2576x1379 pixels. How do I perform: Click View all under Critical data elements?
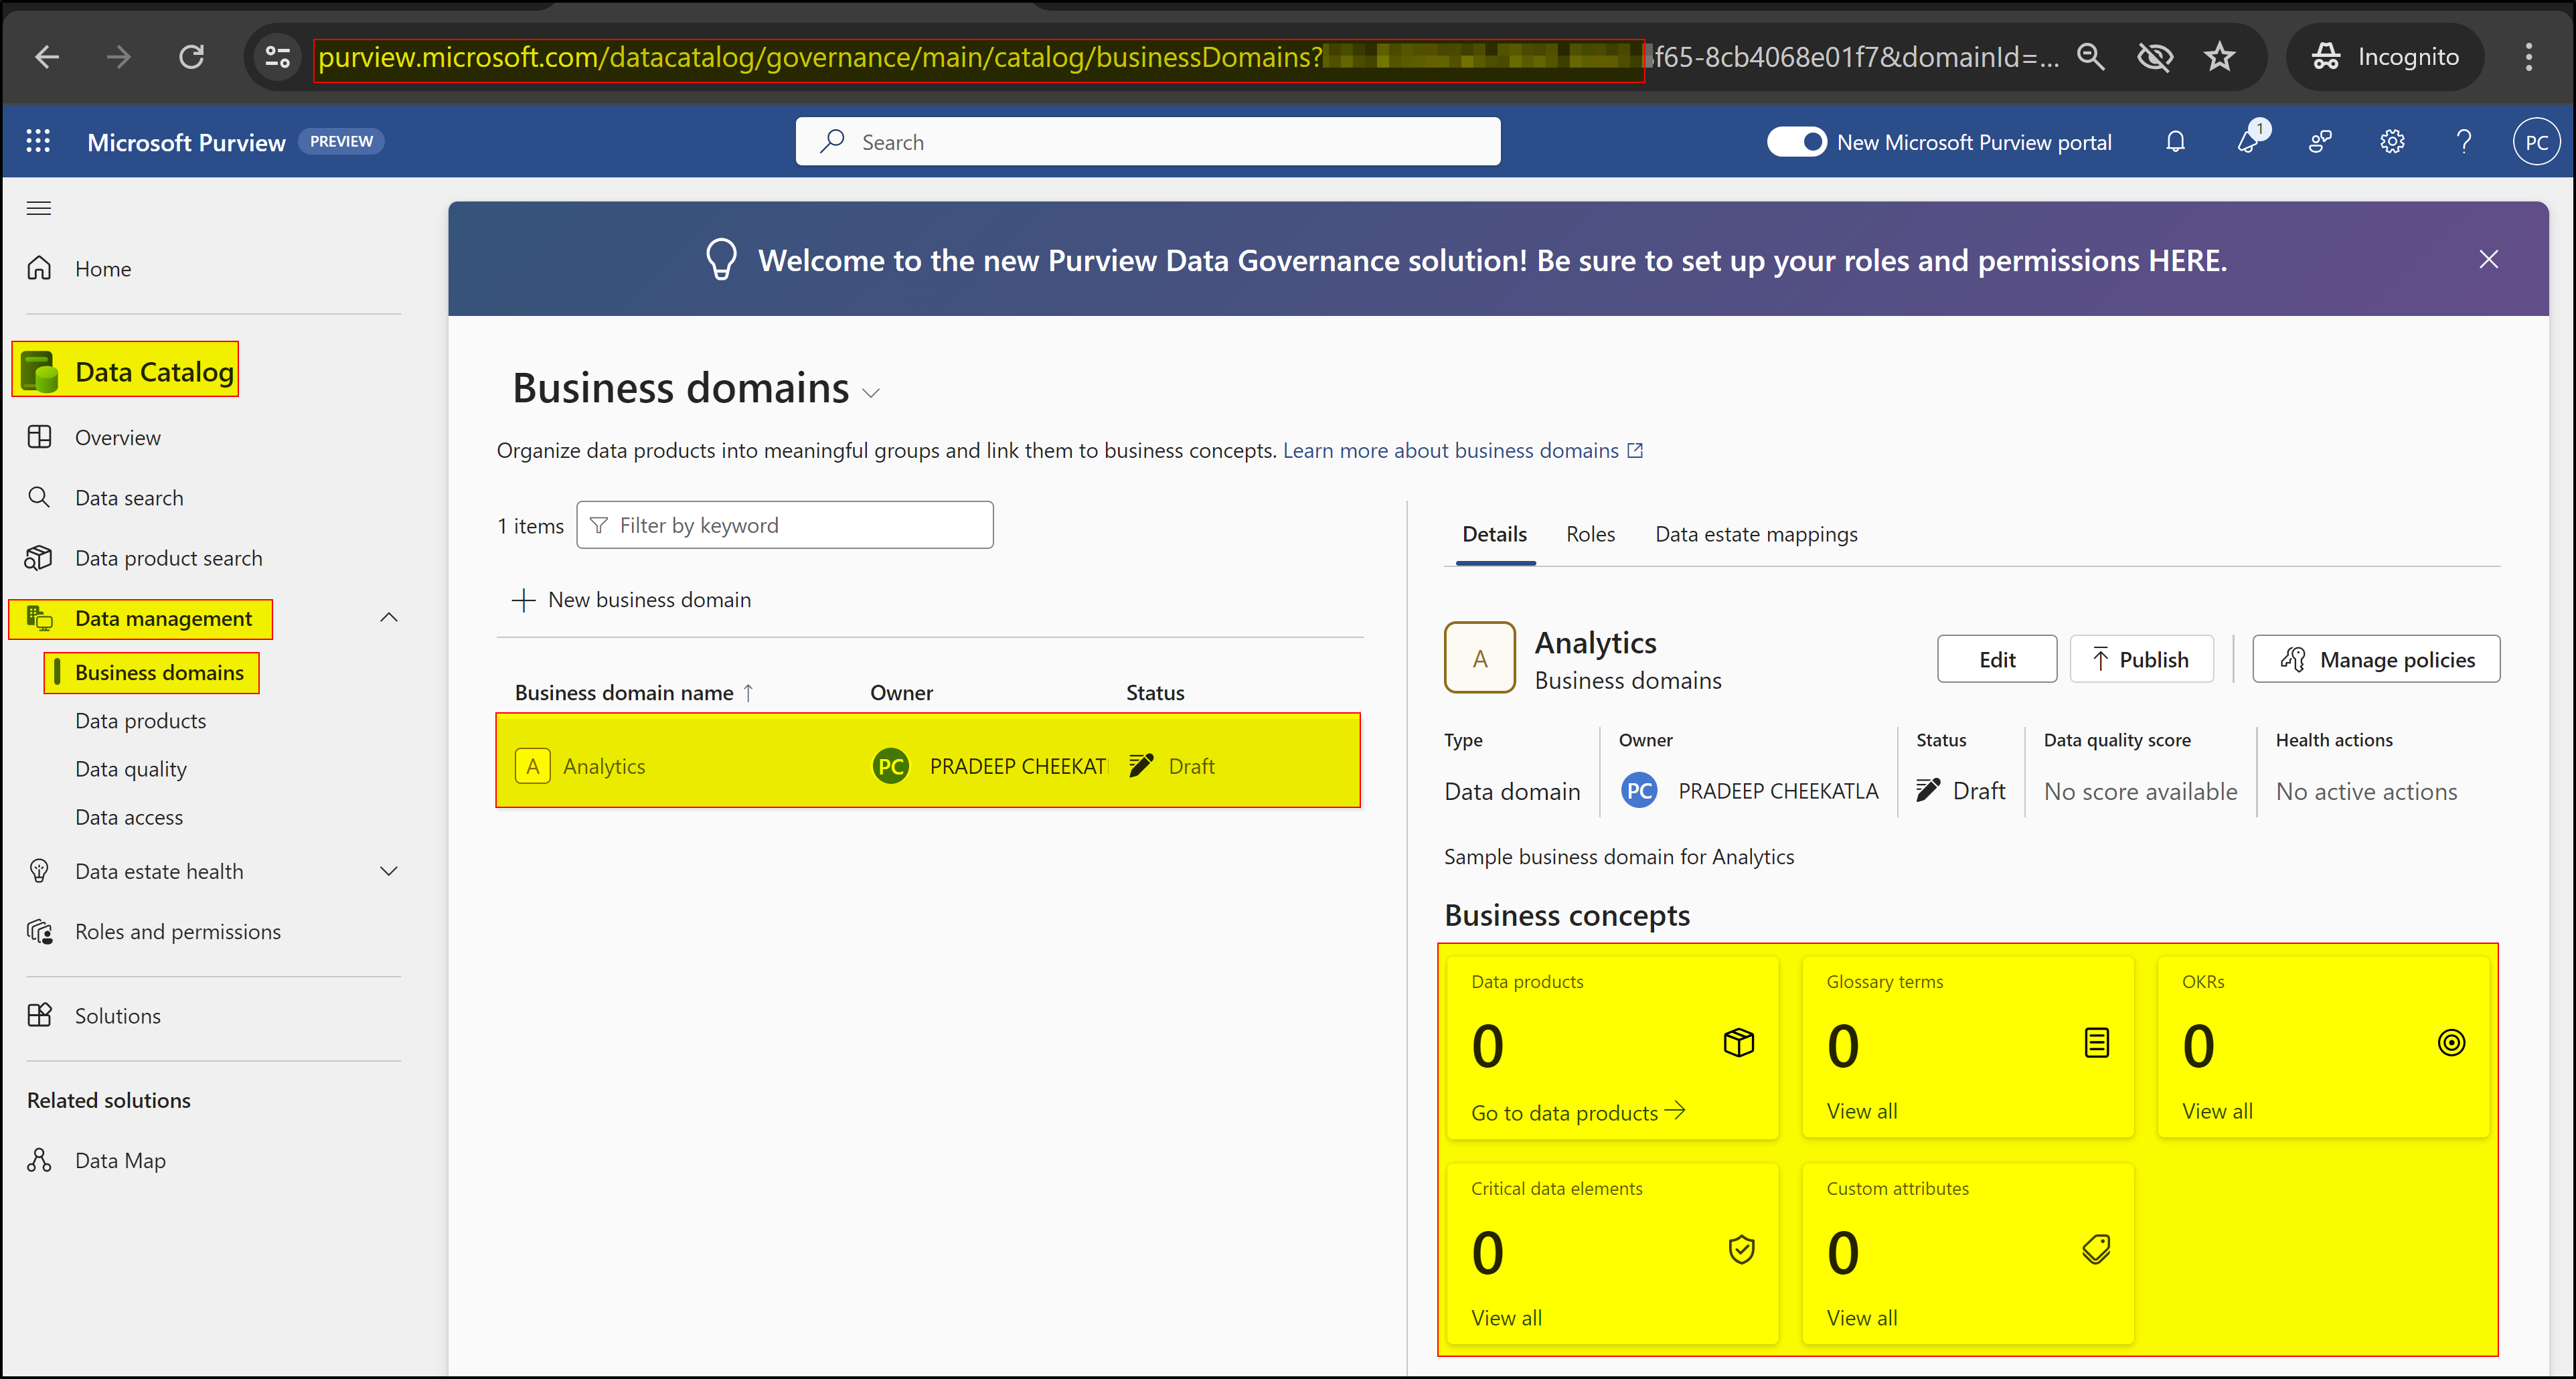1506,1318
